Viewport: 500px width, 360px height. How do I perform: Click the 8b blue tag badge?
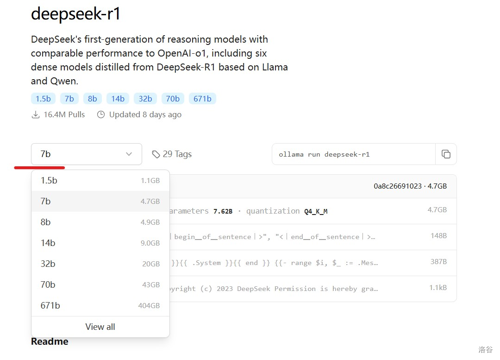pyautogui.click(x=93, y=99)
